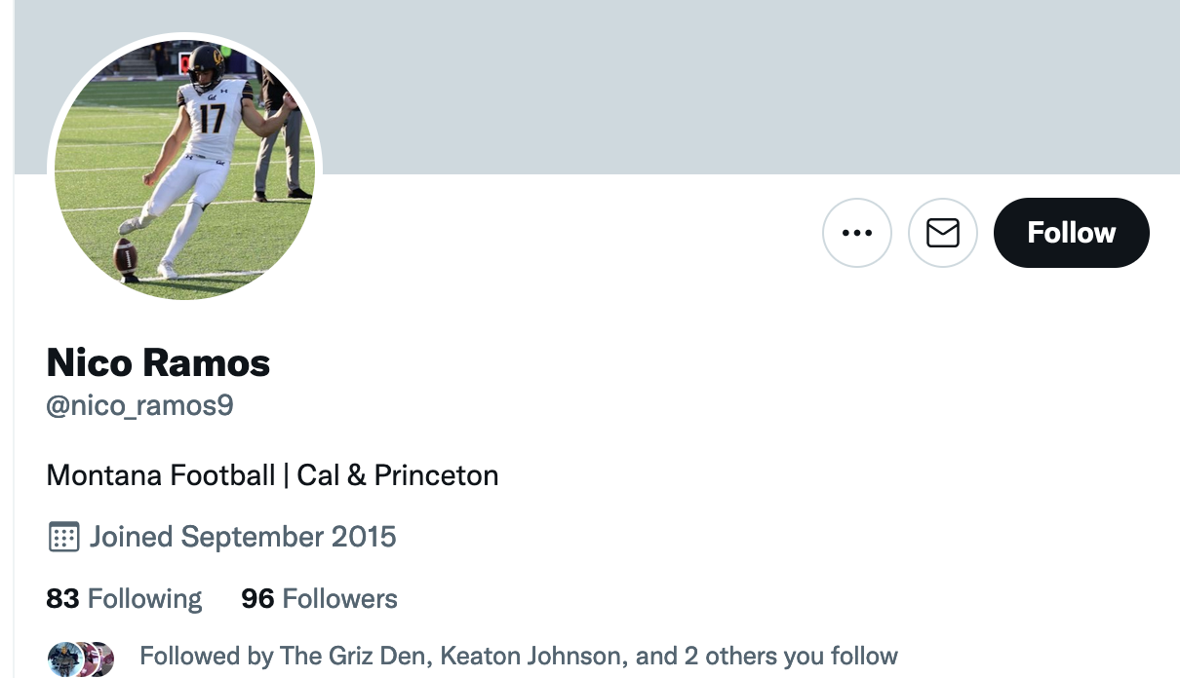Click the envelope Message icon

[942, 233]
